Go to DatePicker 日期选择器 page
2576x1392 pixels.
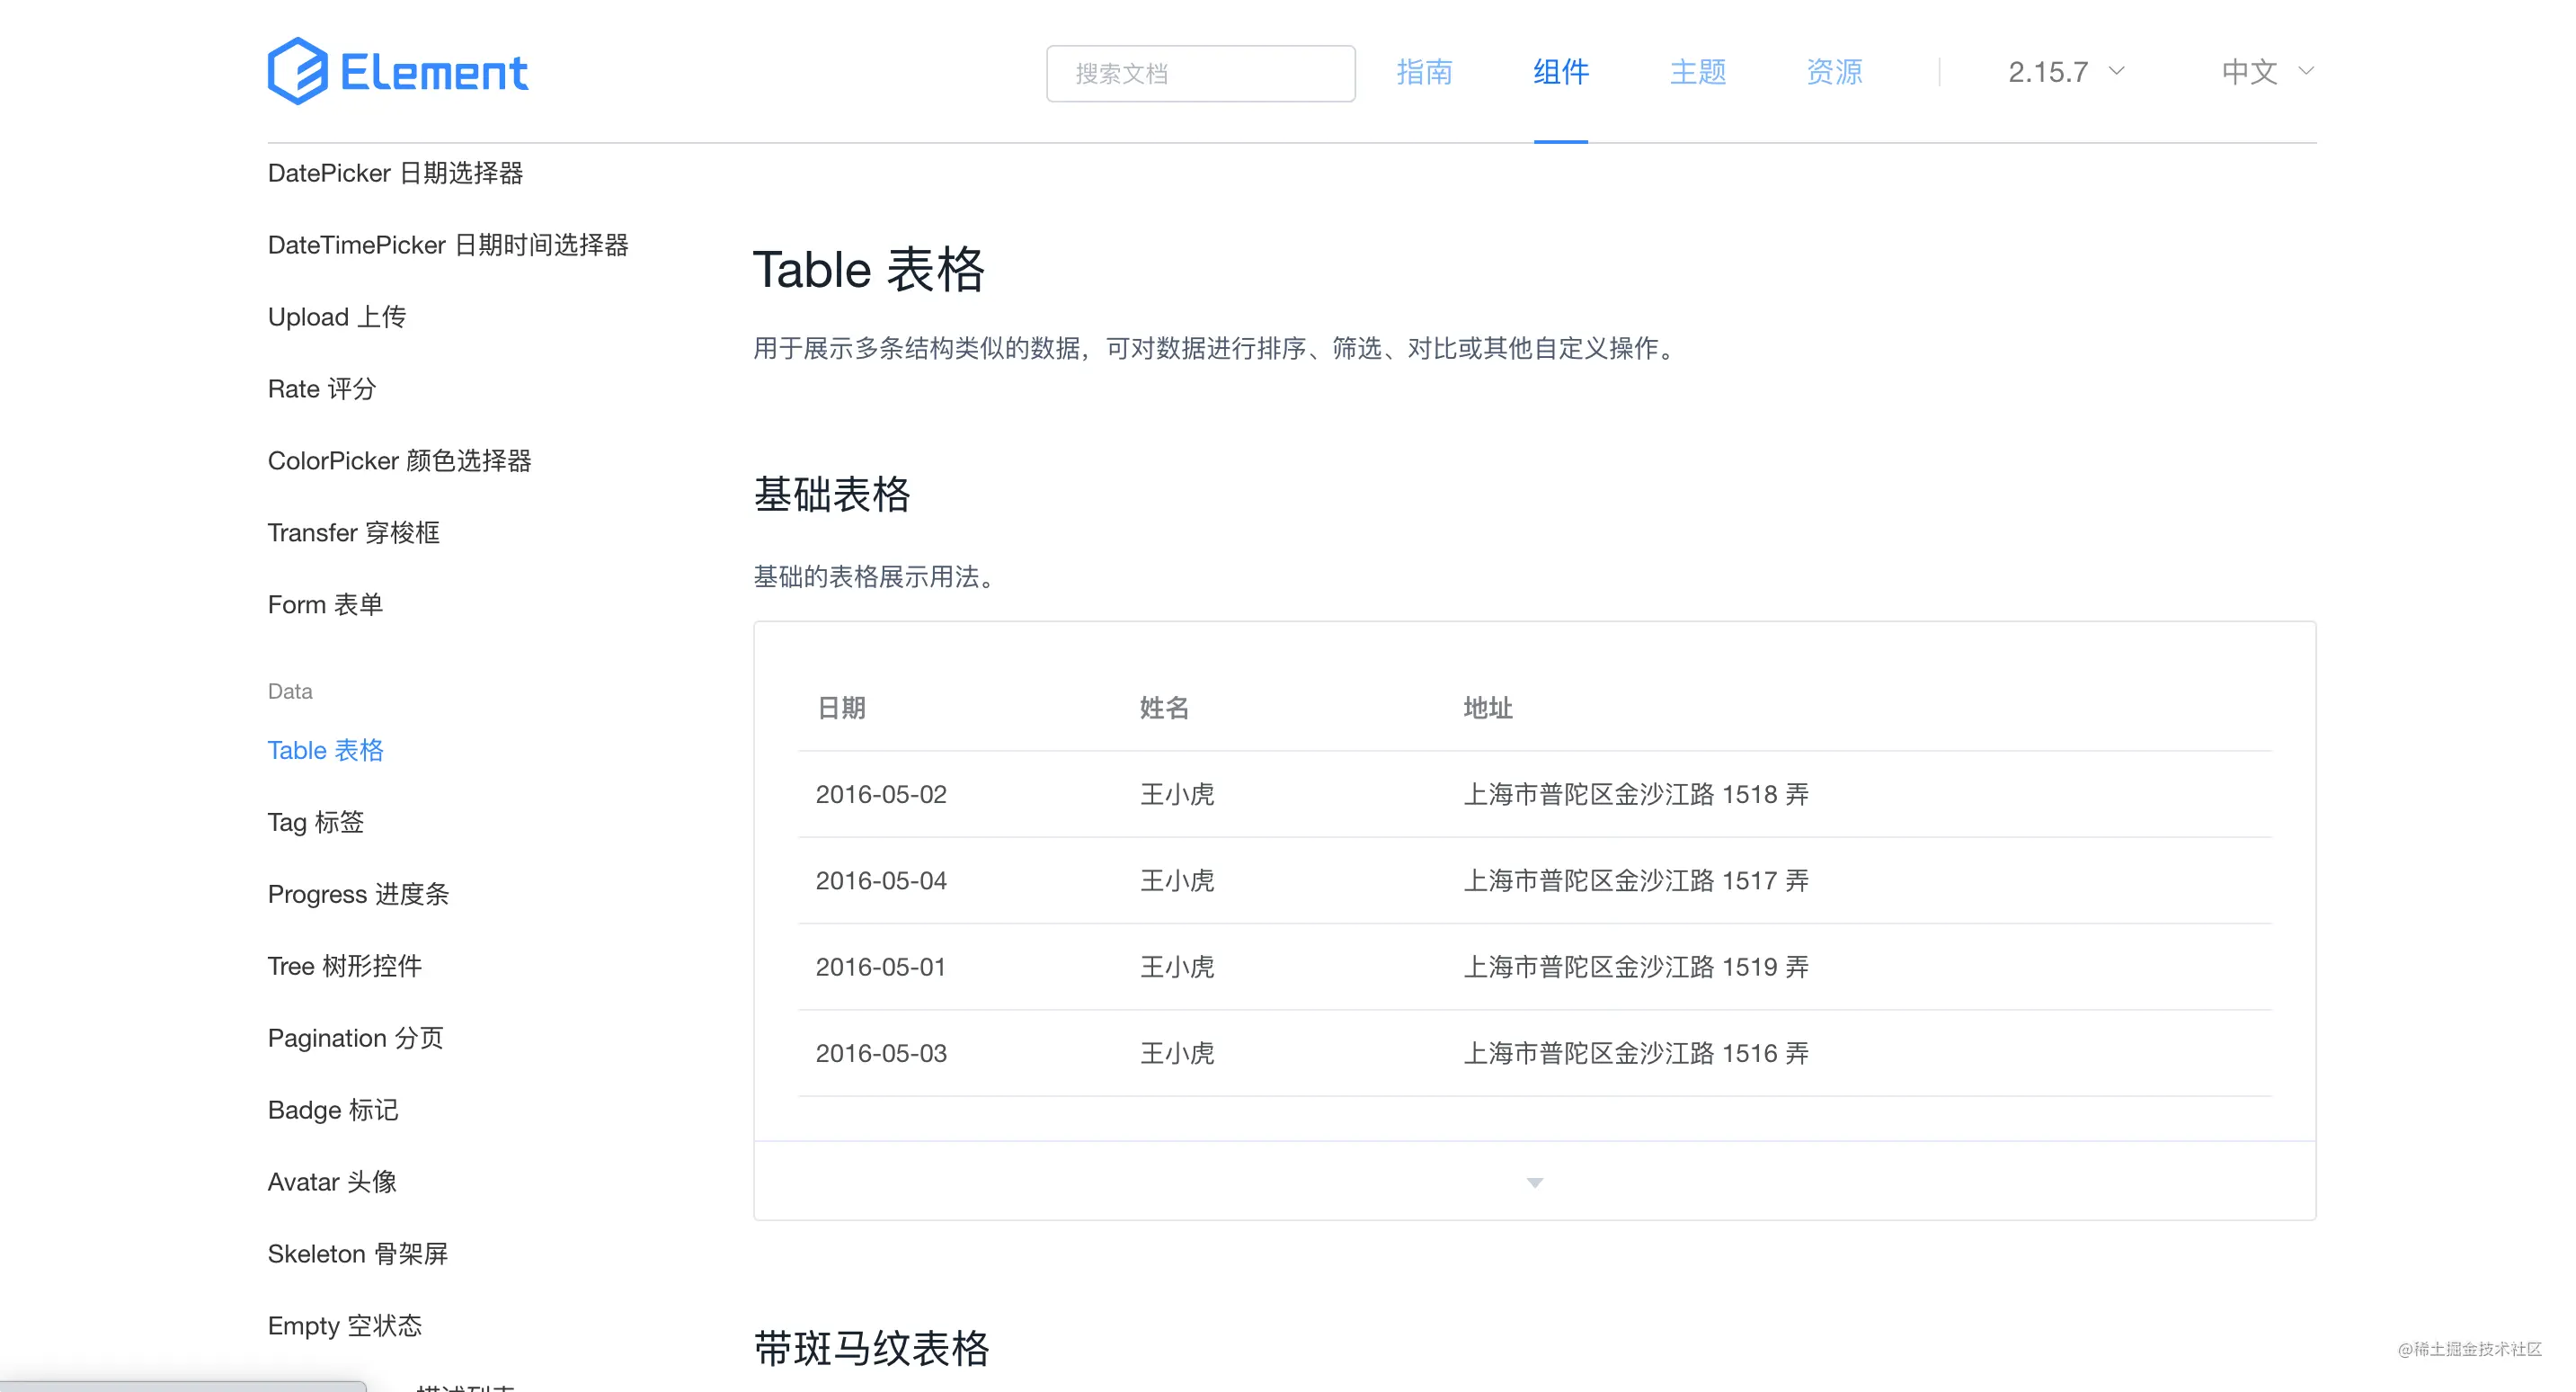click(395, 174)
